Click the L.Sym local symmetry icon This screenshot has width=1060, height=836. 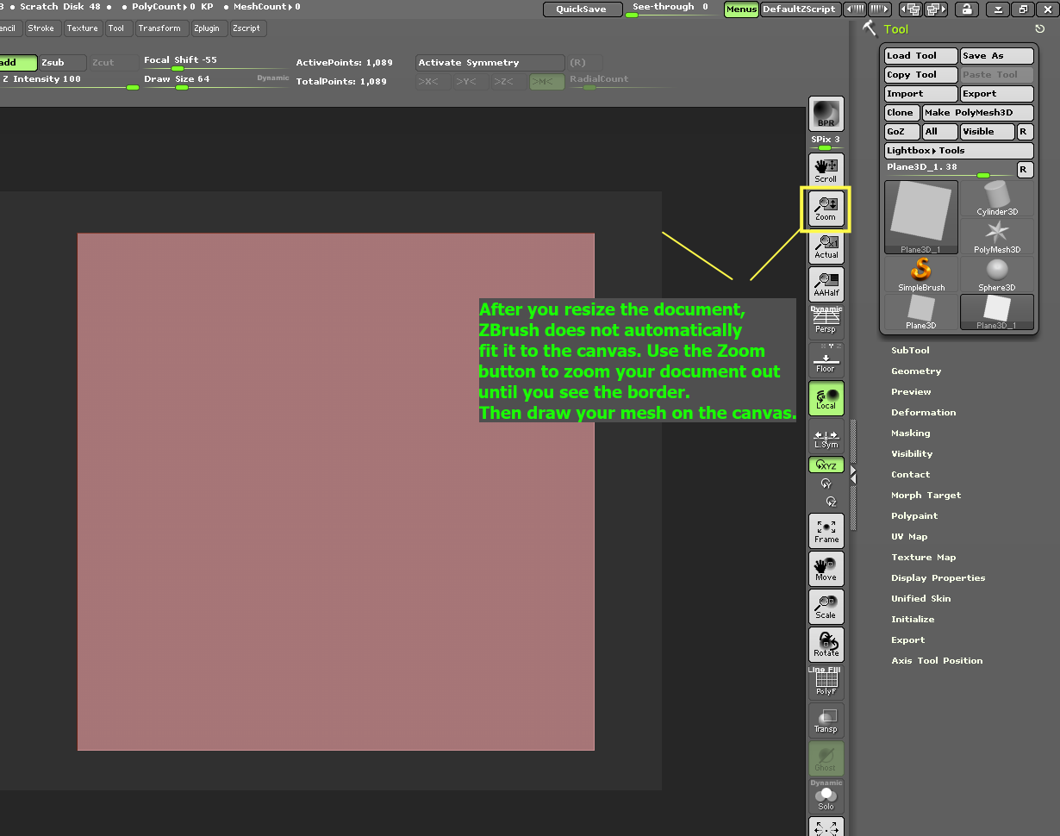click(x=826, y=438)
